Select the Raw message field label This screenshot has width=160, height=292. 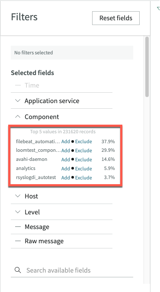pos(44,241)
